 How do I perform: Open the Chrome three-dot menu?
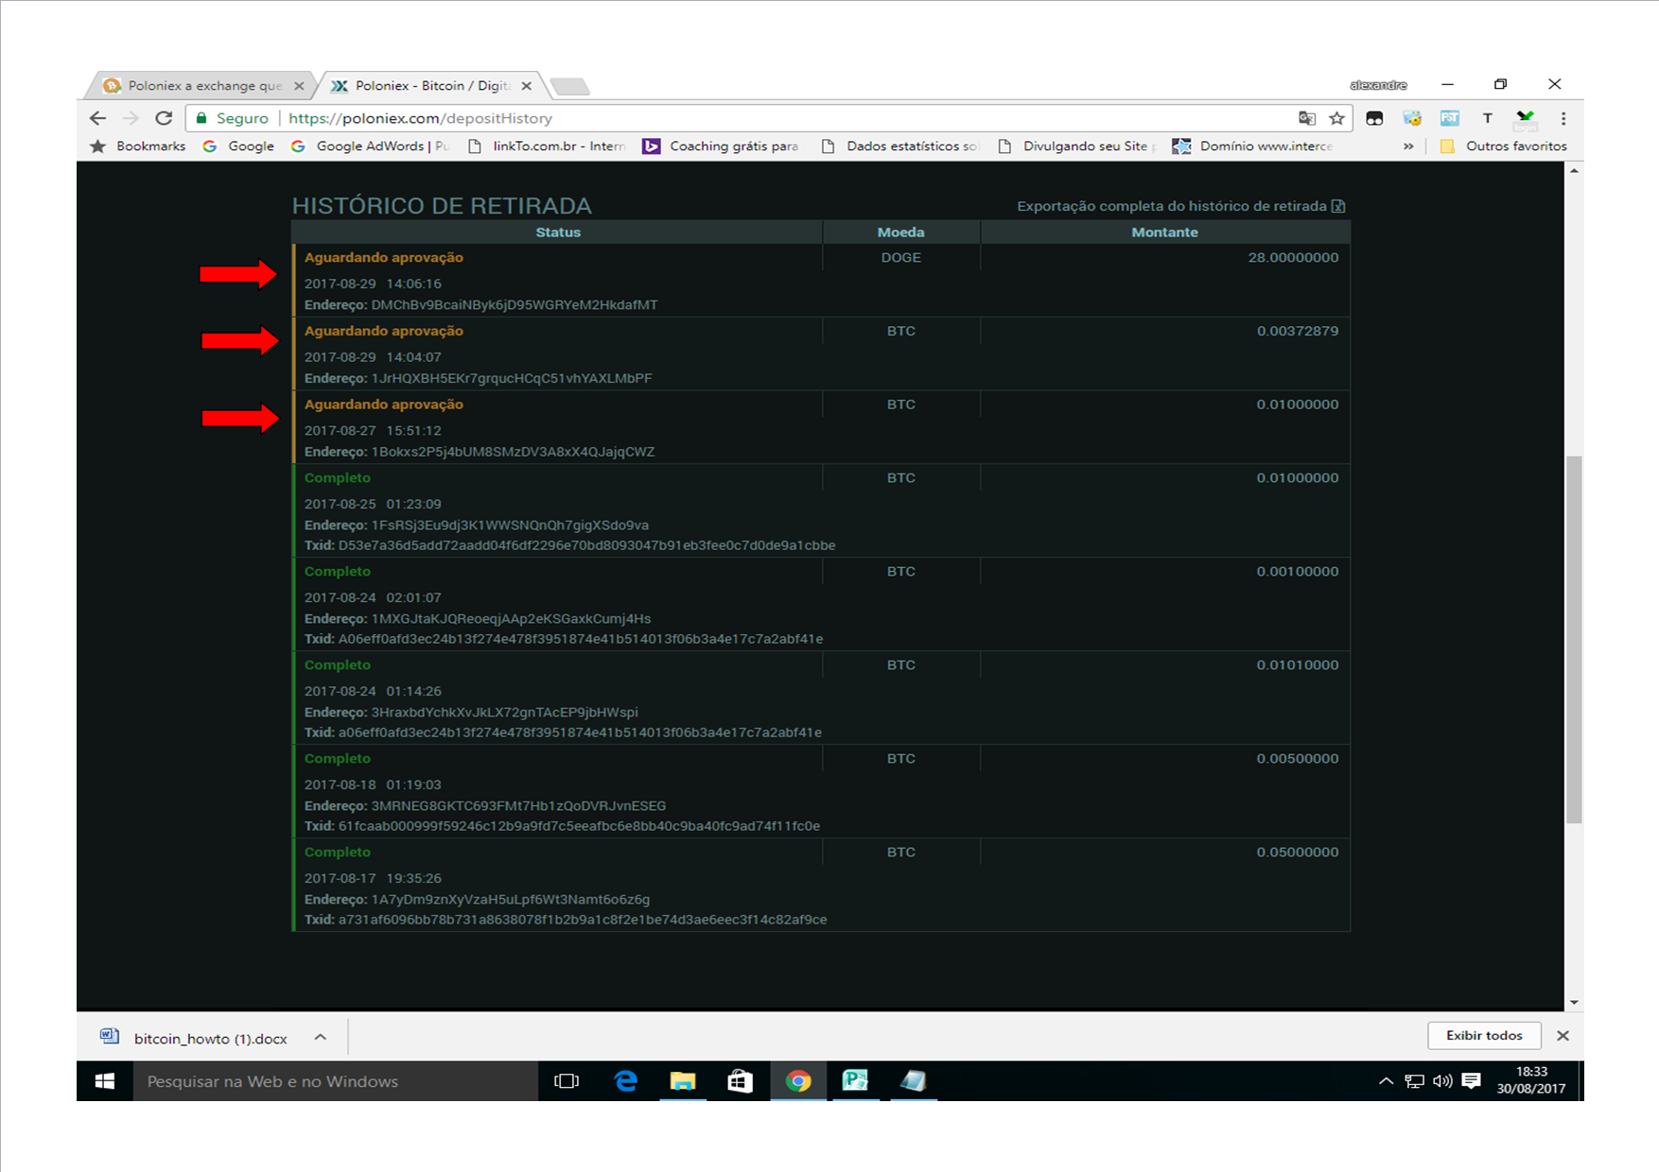click(1563, 118)
